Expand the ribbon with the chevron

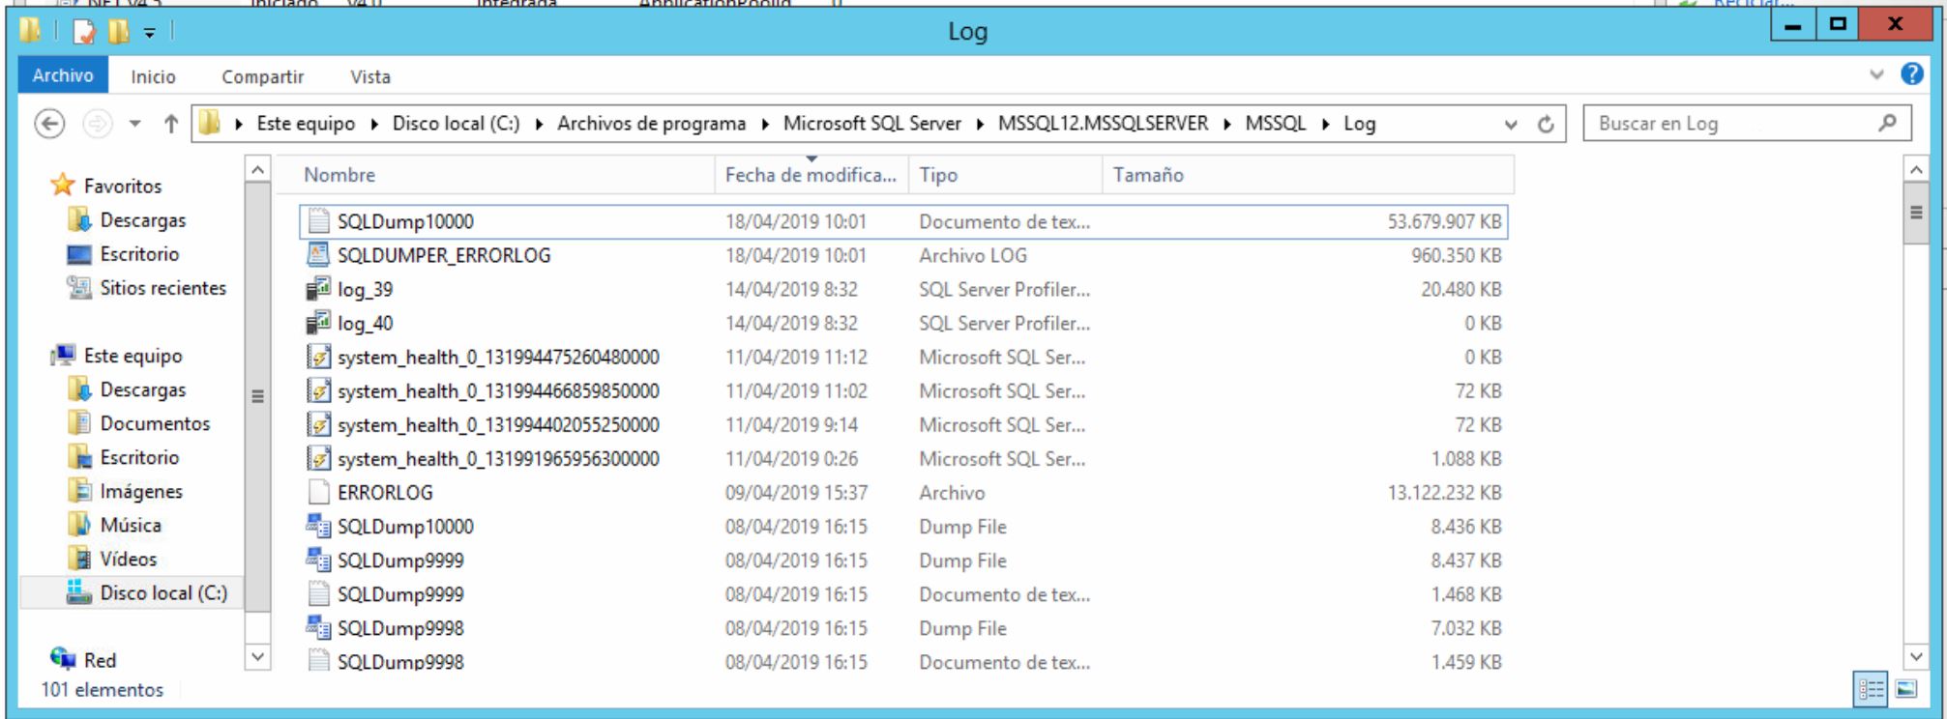click(1876, 74)
